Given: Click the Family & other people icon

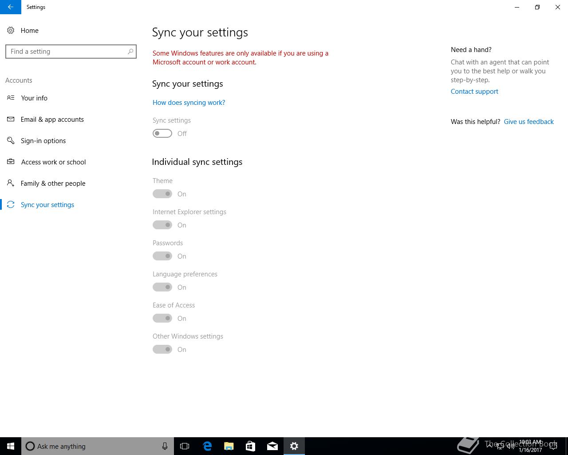Looking at the screenshot, I should coord(11,183).
